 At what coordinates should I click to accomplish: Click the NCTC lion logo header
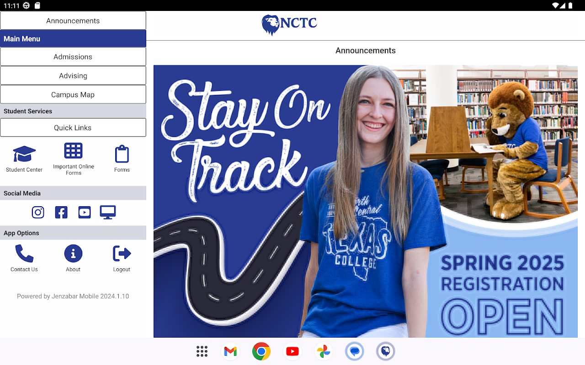pyautogui.click(x=289, y=25)
